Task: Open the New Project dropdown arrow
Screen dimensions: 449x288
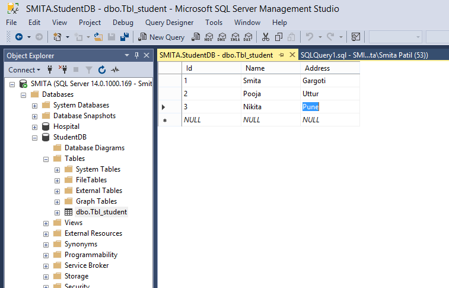Action: tap(68, 37)
